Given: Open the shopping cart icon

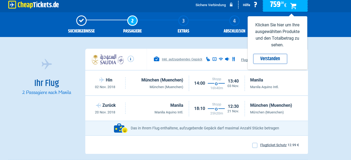Looking at the screenshot, I should pyautogui.click(x=293, y=6).
